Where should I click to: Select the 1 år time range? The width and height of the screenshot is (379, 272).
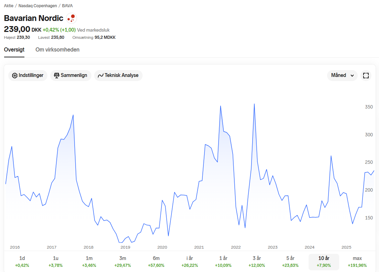pos(223,262)
